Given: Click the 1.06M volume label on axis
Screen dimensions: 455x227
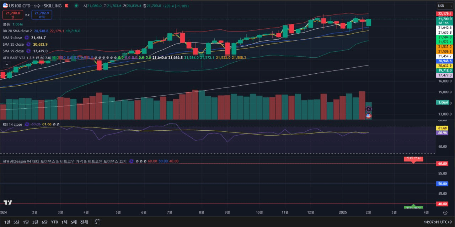Looking at the screenshot, I should pos(443,102).
